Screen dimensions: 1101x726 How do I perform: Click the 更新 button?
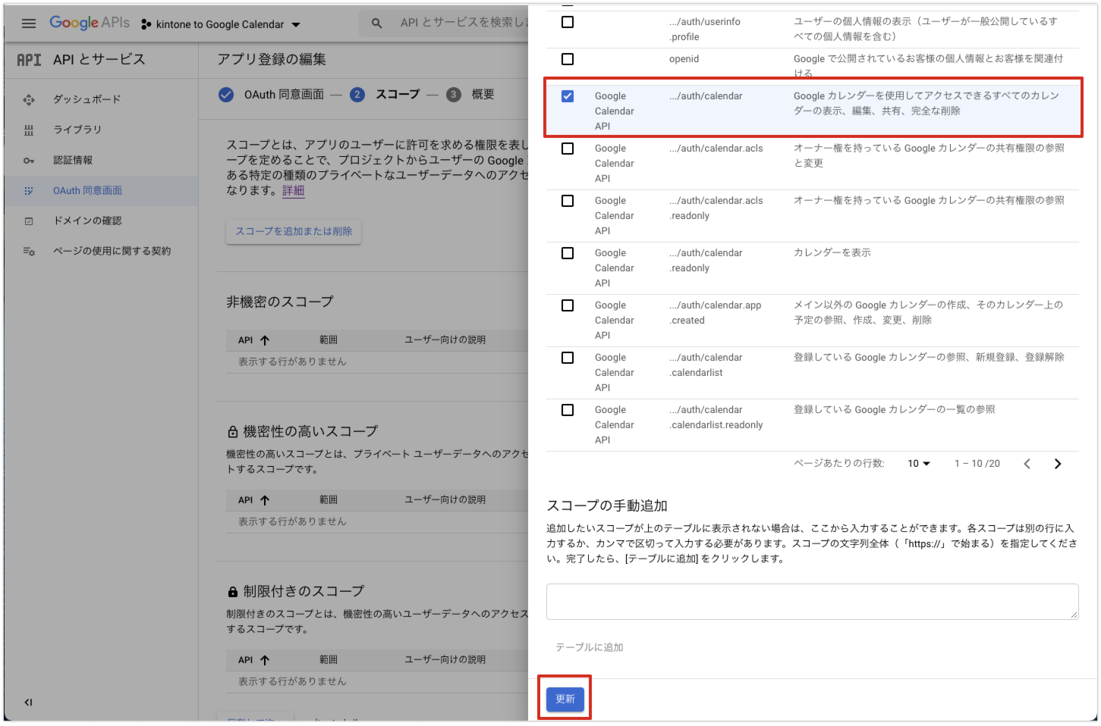(x=565, y=699)
